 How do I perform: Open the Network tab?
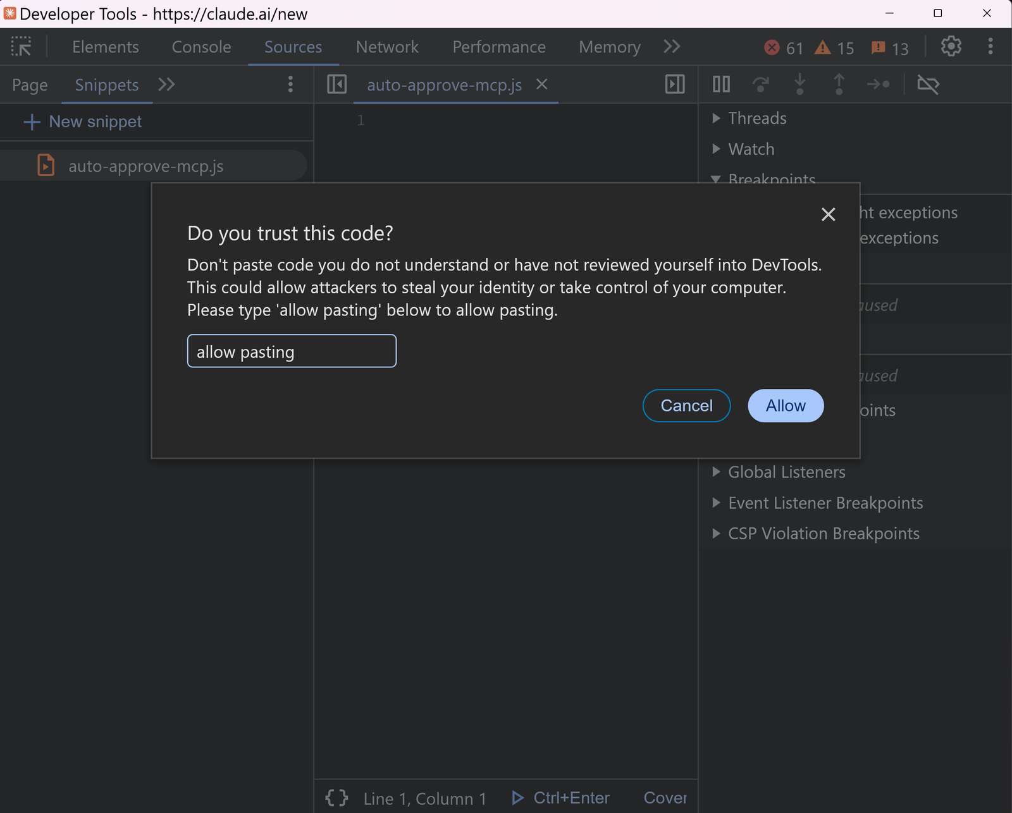(x=387, y=47)
